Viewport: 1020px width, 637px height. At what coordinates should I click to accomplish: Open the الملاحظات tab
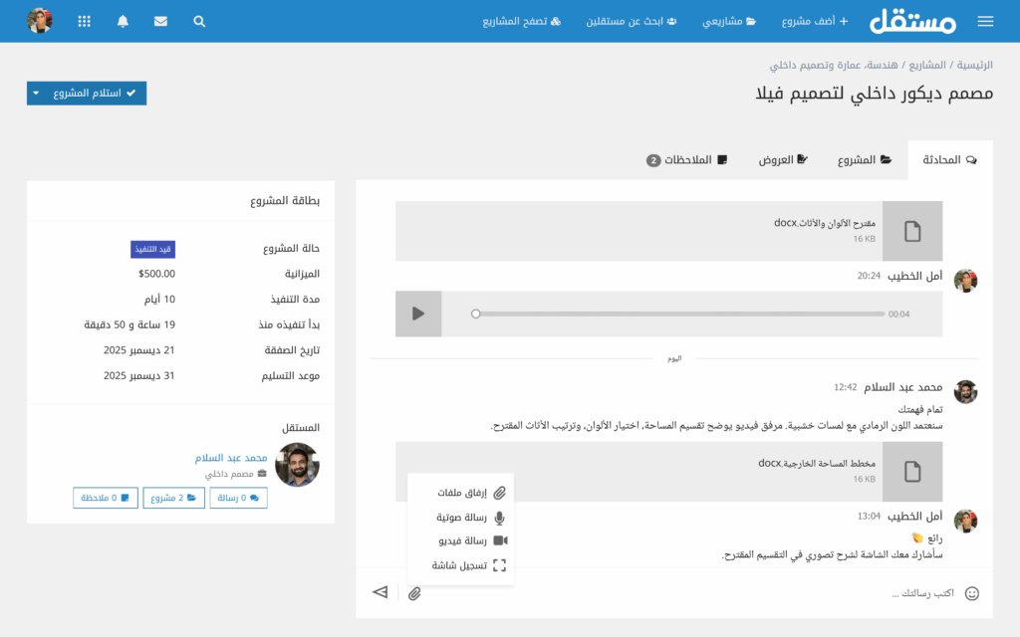[x=687, y=158]
